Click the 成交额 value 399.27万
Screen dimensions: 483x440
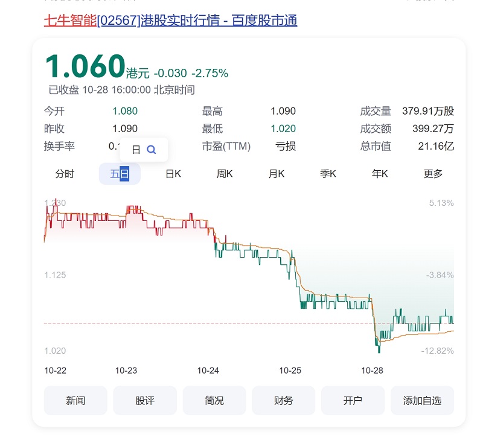click(x=433, y=129)
